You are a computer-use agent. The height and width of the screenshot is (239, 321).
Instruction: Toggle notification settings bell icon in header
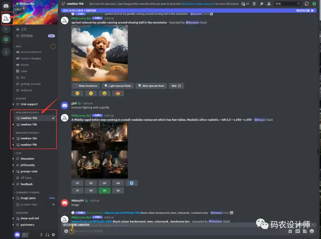254,4
